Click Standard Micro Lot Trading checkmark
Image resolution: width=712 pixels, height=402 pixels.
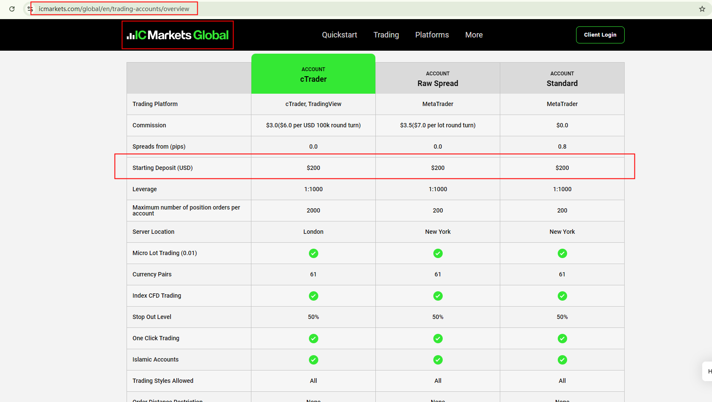(562, 253)
